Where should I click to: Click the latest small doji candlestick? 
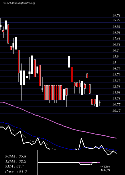coord(100,102)
